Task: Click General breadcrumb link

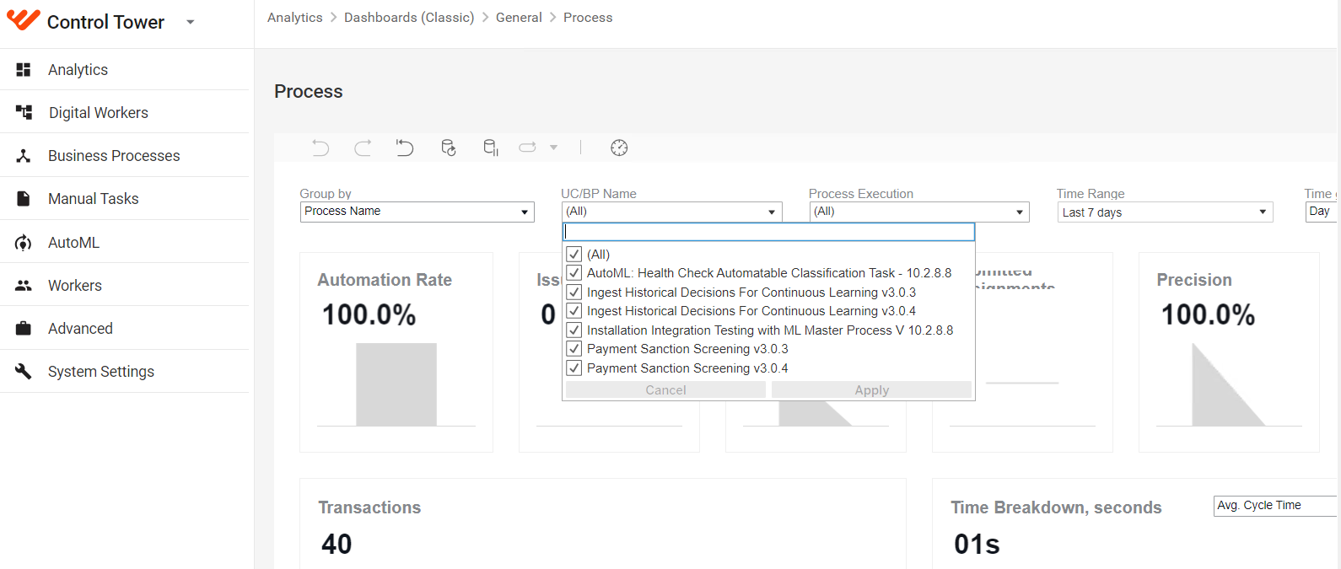Action: pyautogui.click(x=519, y=18)
